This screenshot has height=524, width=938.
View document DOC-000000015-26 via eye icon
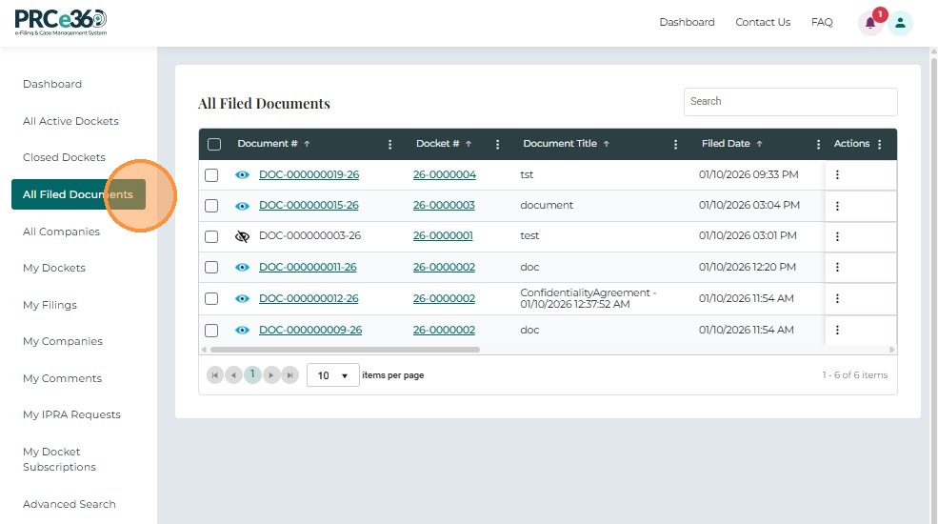pyautogui.click(x=242, y=206)
